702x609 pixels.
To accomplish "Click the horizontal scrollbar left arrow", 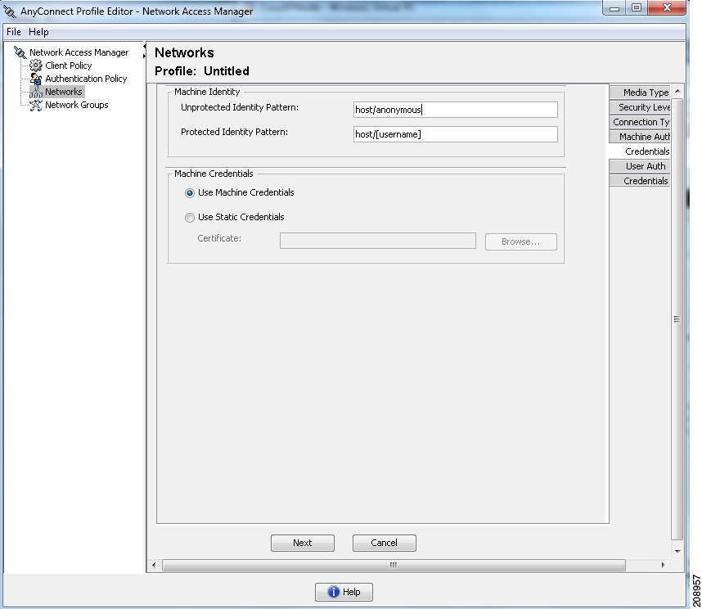I will click(154, 565).
